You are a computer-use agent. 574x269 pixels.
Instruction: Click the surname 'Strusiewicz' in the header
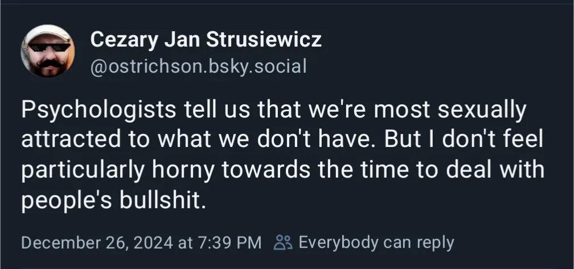point(264,39)
